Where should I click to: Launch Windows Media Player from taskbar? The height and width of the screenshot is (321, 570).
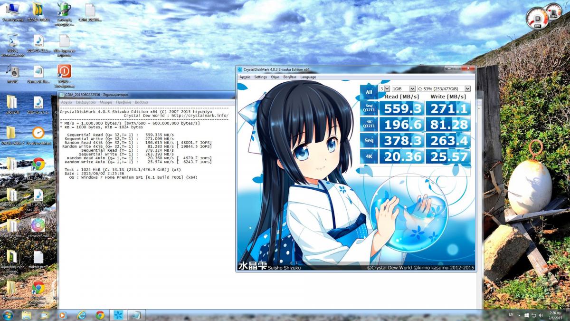[x=62, y=315]
